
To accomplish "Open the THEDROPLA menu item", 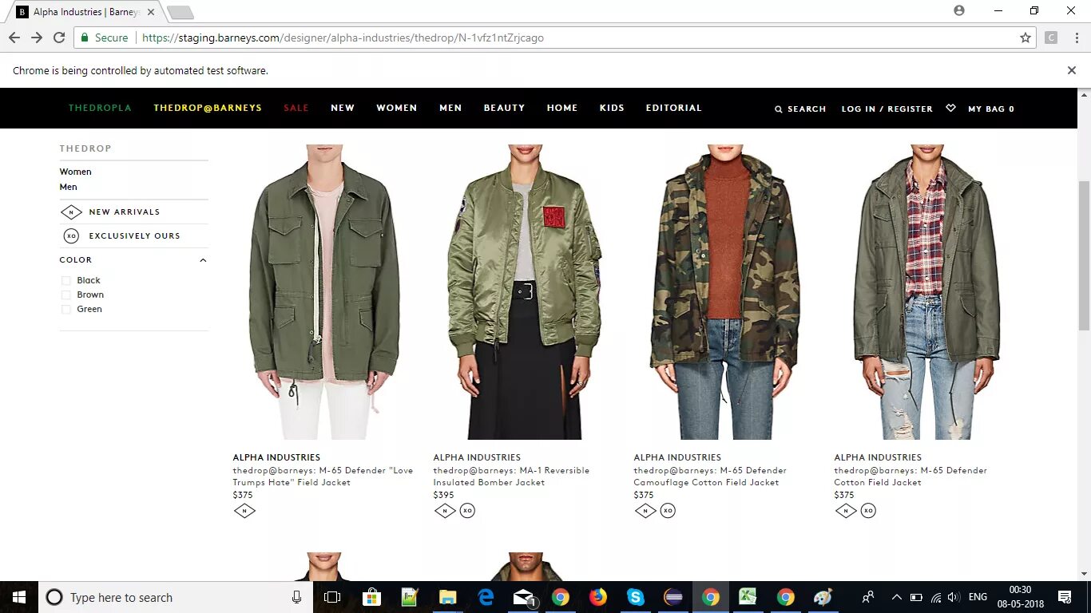I will pos(100,108).
